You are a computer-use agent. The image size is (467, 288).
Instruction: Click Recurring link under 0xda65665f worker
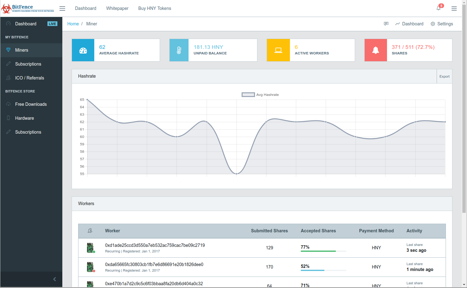click(113, 270)
